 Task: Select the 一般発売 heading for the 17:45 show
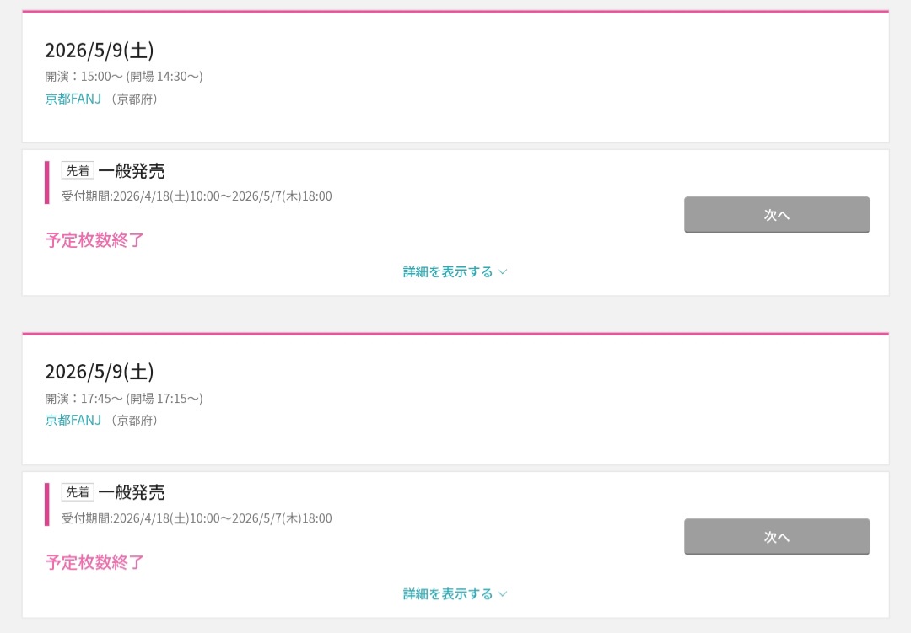(132, 493)
